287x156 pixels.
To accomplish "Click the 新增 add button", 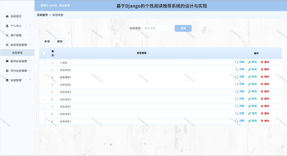I will (x=47, y=41).
